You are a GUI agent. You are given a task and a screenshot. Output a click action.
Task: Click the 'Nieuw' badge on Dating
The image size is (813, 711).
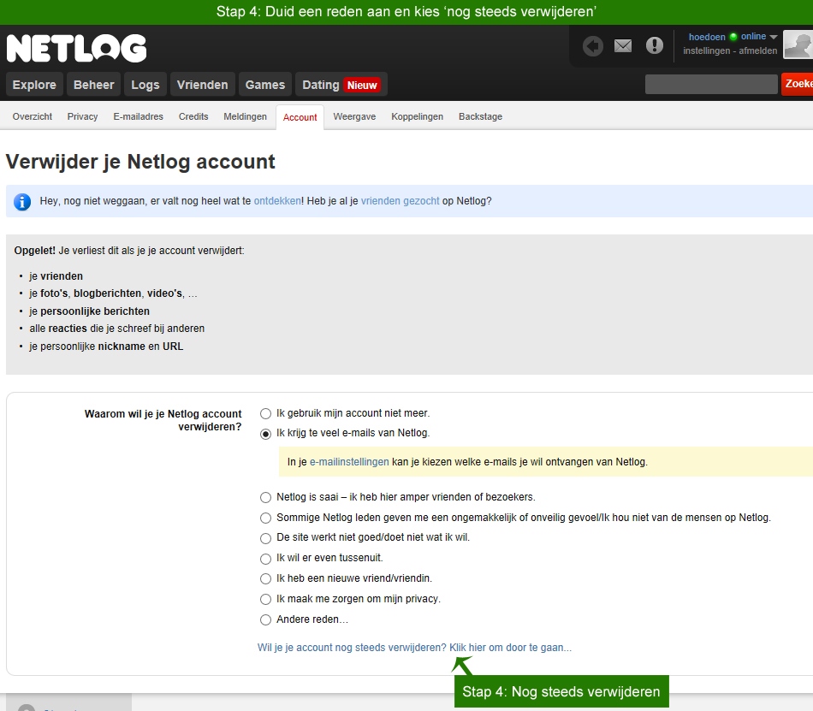coord(362,85)
